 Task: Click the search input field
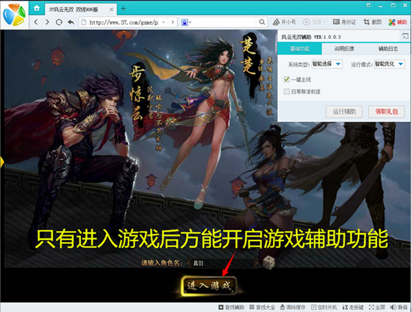225,23
